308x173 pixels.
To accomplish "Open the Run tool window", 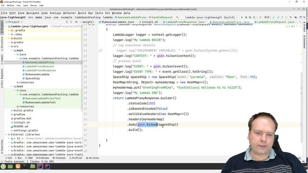I will pos(18,158).
